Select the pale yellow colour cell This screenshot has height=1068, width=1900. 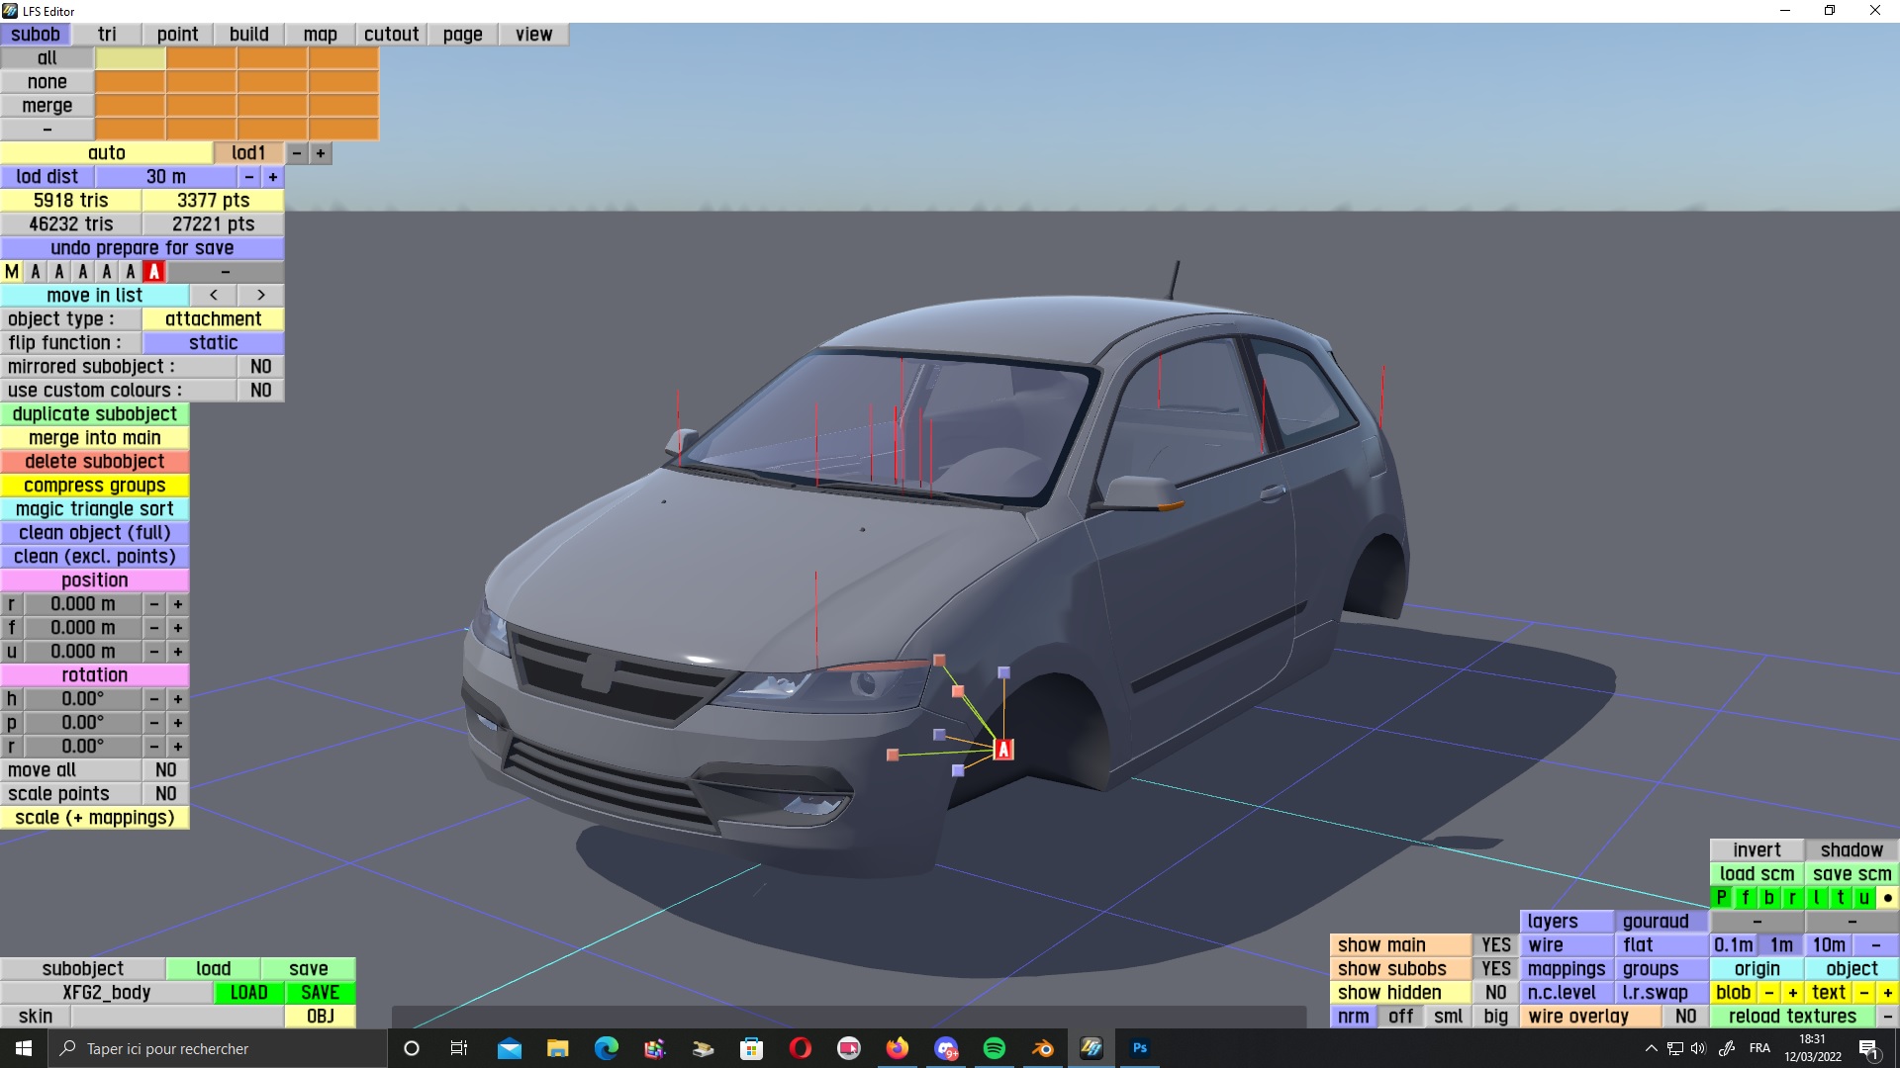[131, 58]
